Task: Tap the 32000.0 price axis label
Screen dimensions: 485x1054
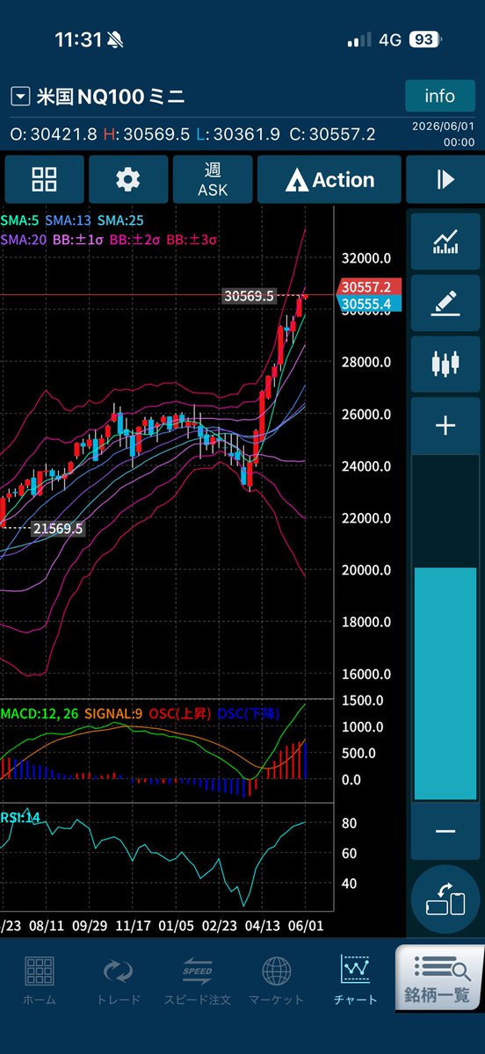Action: (x=366, y=258)
